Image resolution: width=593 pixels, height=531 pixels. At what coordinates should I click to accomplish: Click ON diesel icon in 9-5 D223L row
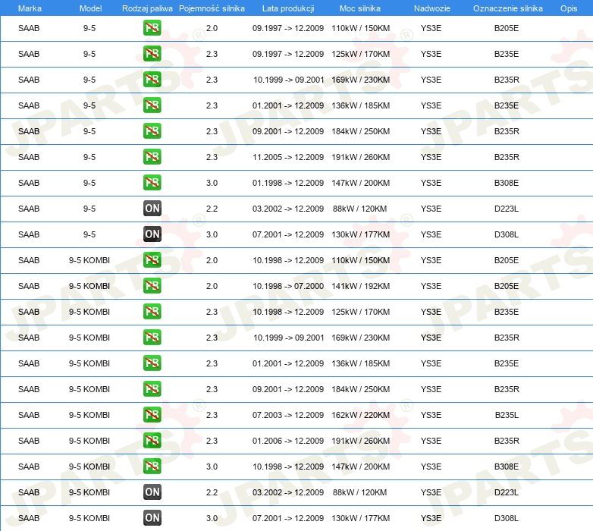(152, 209)
